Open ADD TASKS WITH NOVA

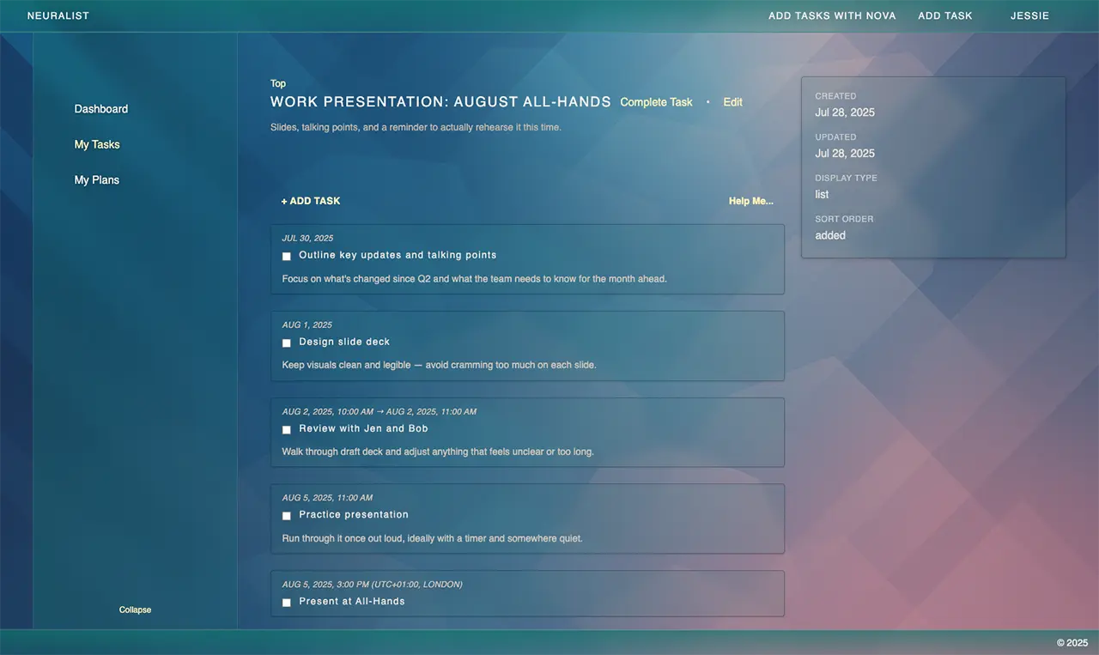click(x=832, y=15)
